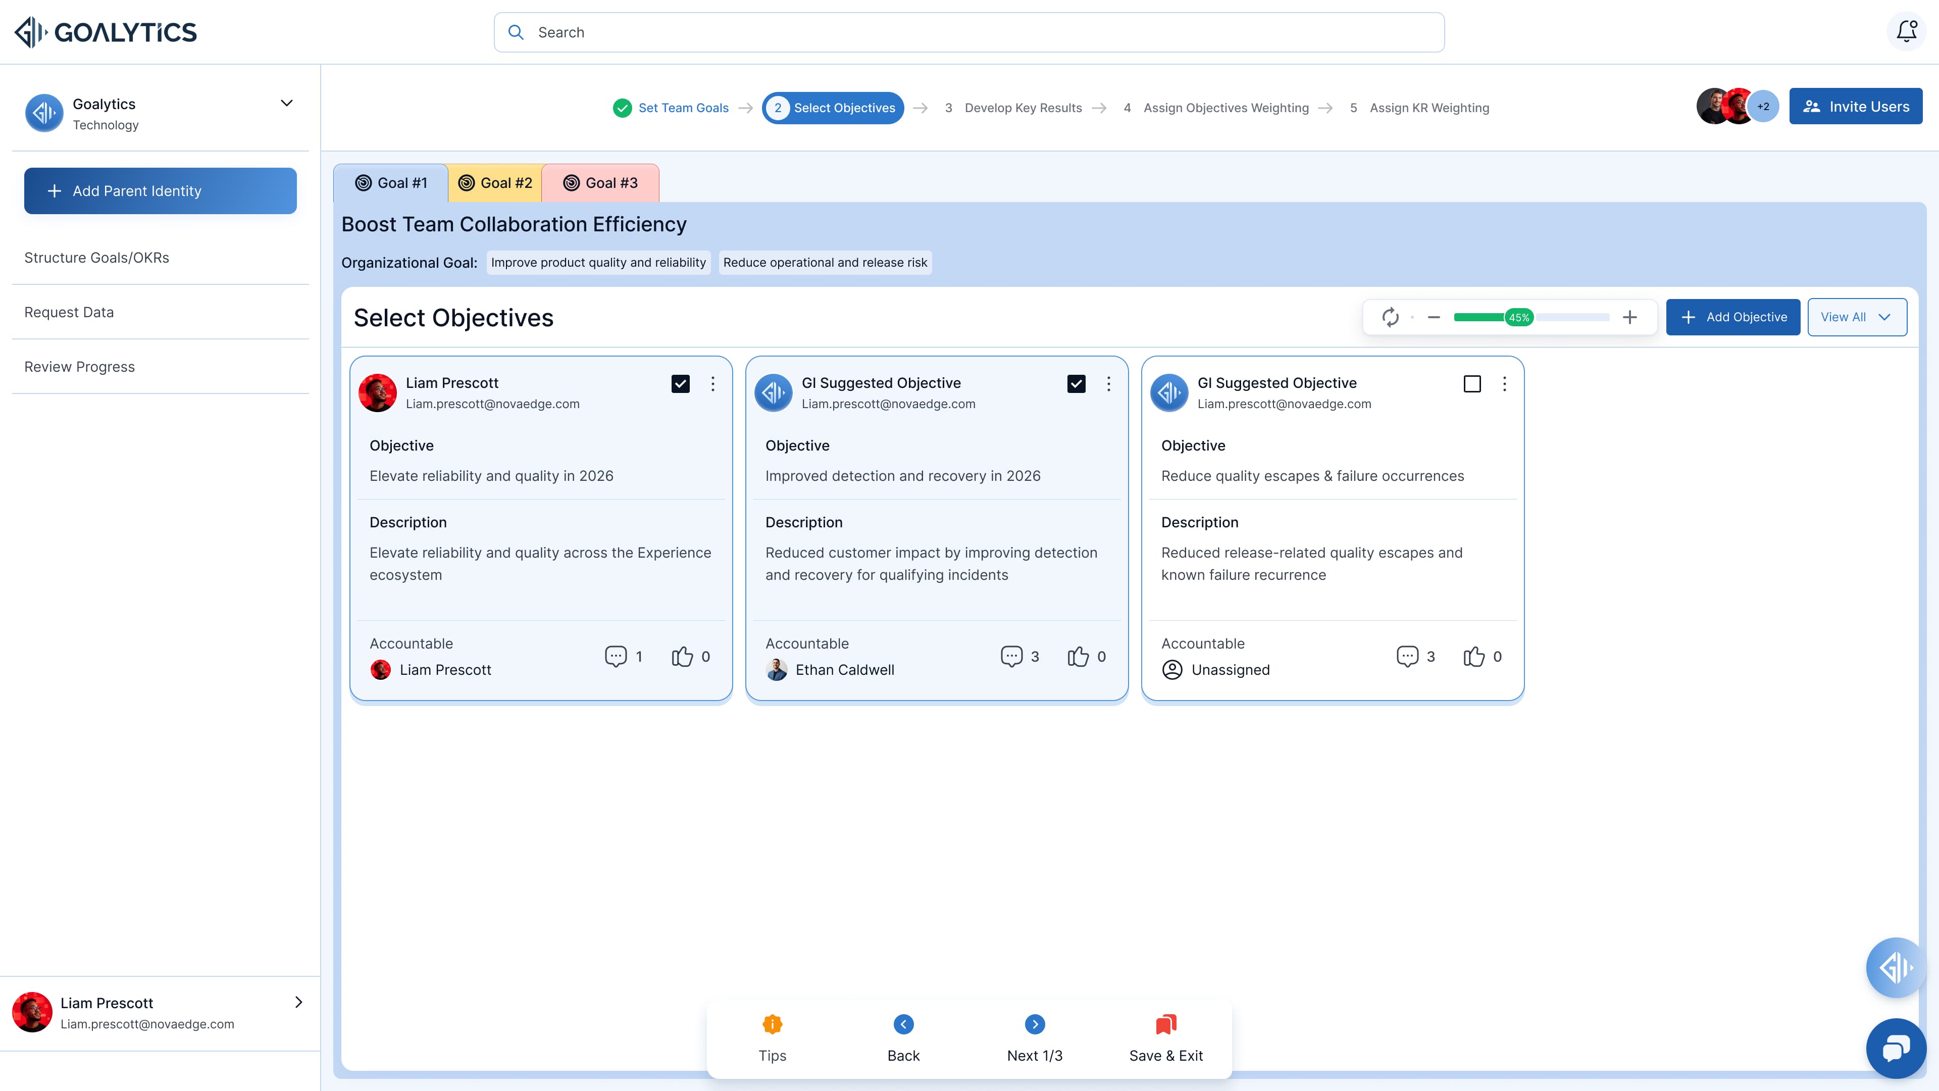
Task: Open the floating Goalytics assistant button
Action: [x=1896, y=968]
